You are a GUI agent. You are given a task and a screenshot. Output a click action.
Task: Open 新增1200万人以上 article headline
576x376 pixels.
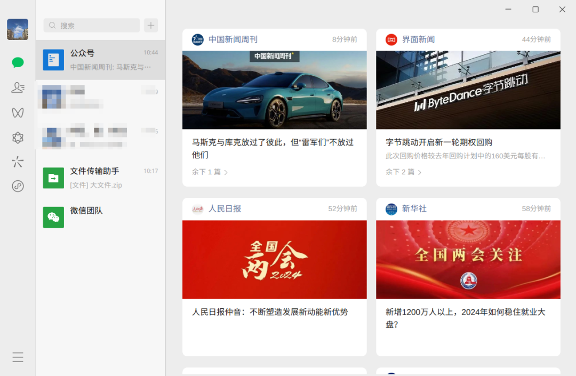(466, 318)
